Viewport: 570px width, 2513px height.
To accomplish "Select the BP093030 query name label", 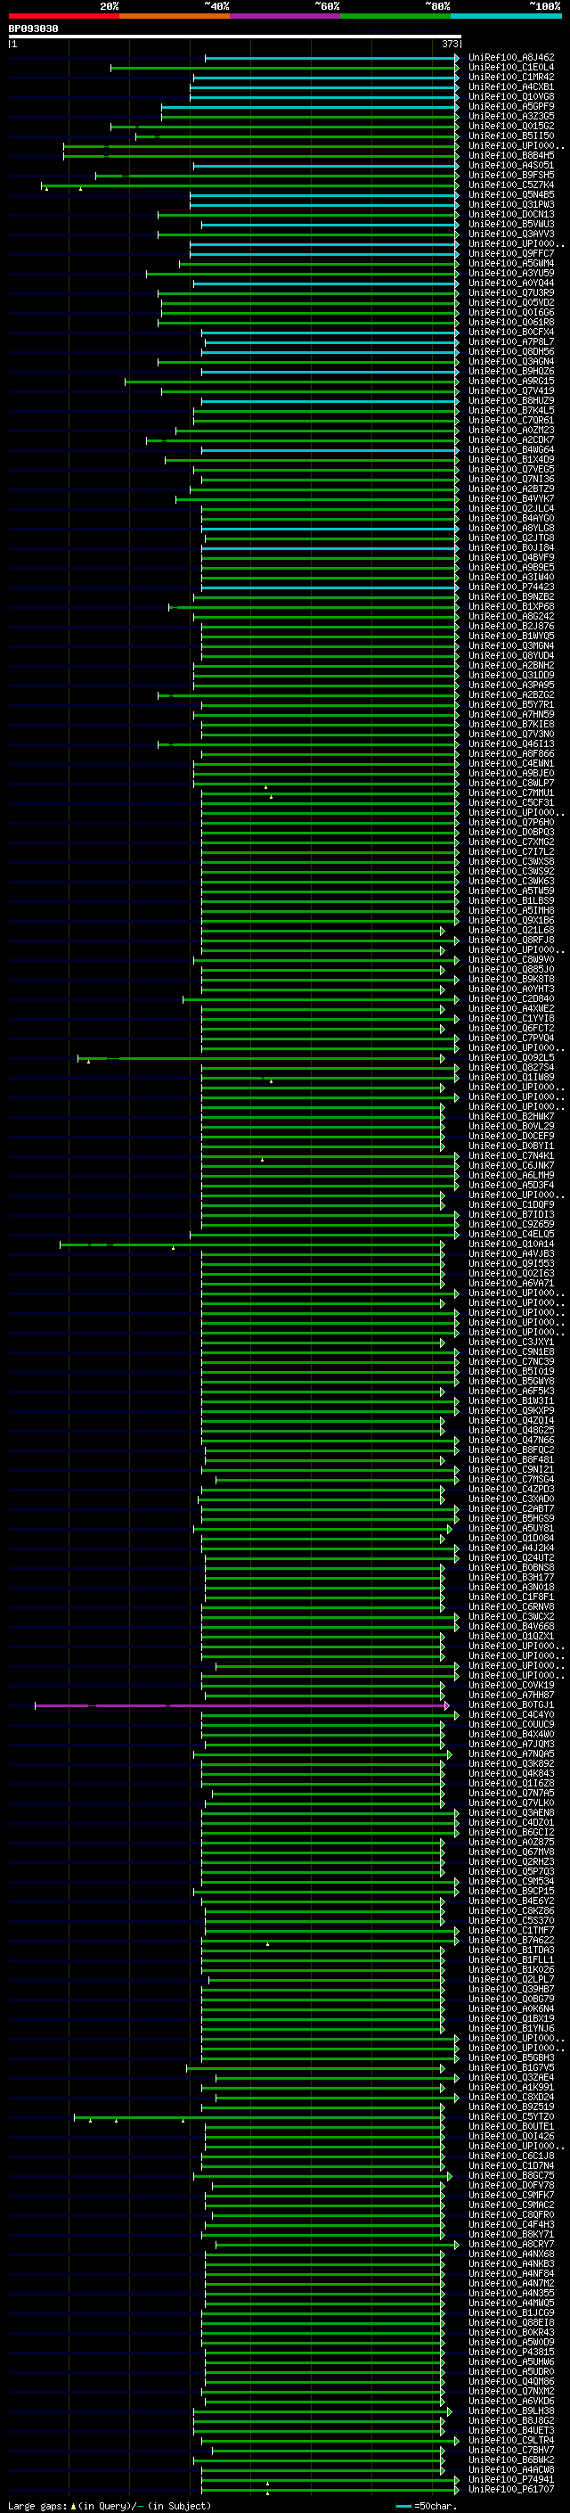I will 33,29.
